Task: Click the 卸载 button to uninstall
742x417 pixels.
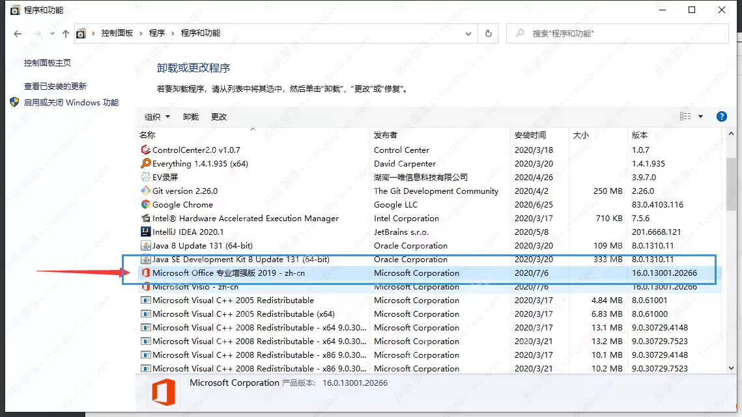Action: pyautogui.click(x=190, y=116)
